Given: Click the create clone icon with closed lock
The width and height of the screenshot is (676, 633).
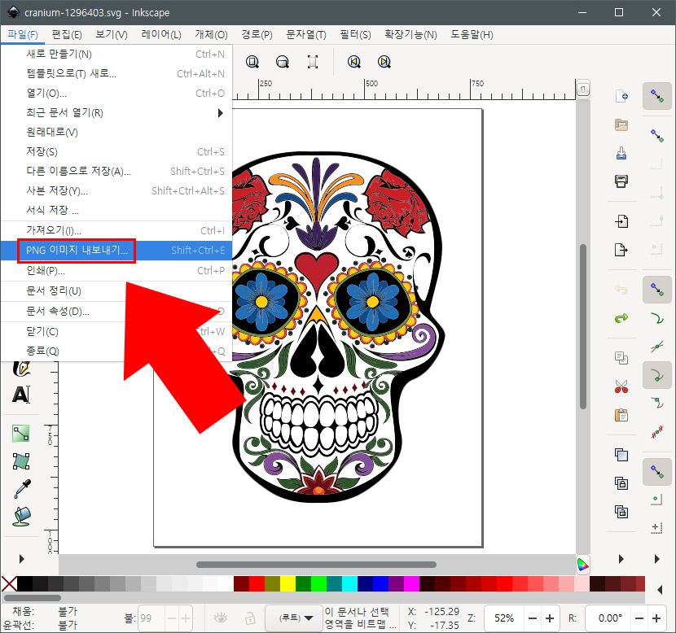Looking at the screenshot, I should point(621,483).
